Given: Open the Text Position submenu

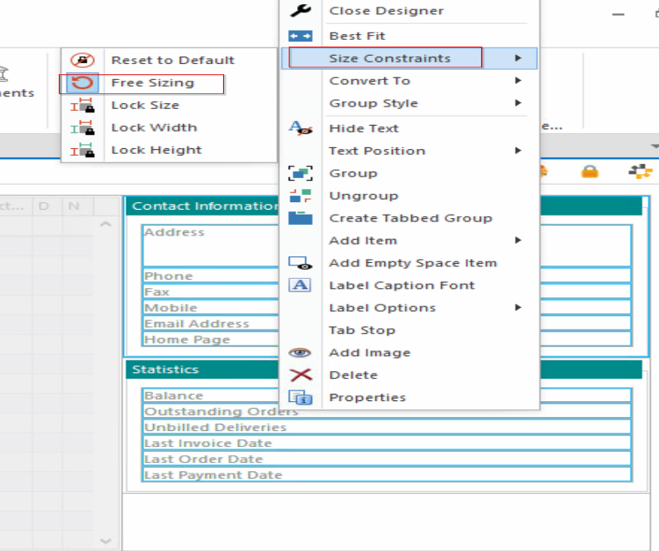Looking at the screenshot, I should click(377, 151).
